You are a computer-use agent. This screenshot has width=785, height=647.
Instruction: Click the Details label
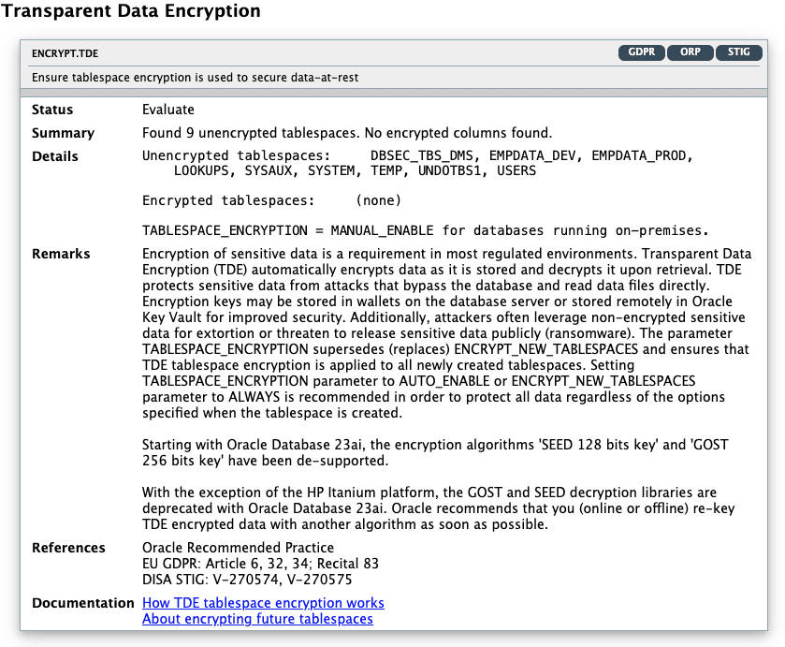[x=55, y=157]
